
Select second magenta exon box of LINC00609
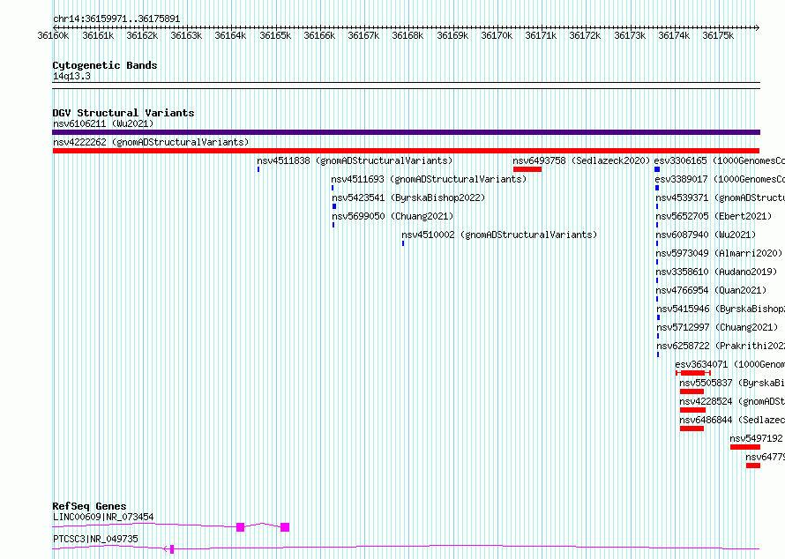(285, 527)
